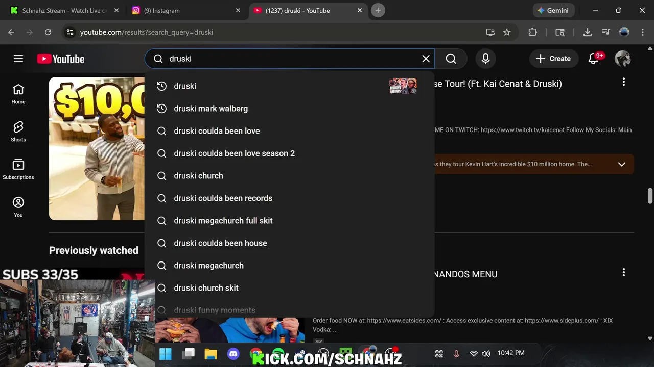This screenshot has height=367, width=654.
Task: Expand the Kevin Hart home summary chevron
Action: (x=621, y=164)
